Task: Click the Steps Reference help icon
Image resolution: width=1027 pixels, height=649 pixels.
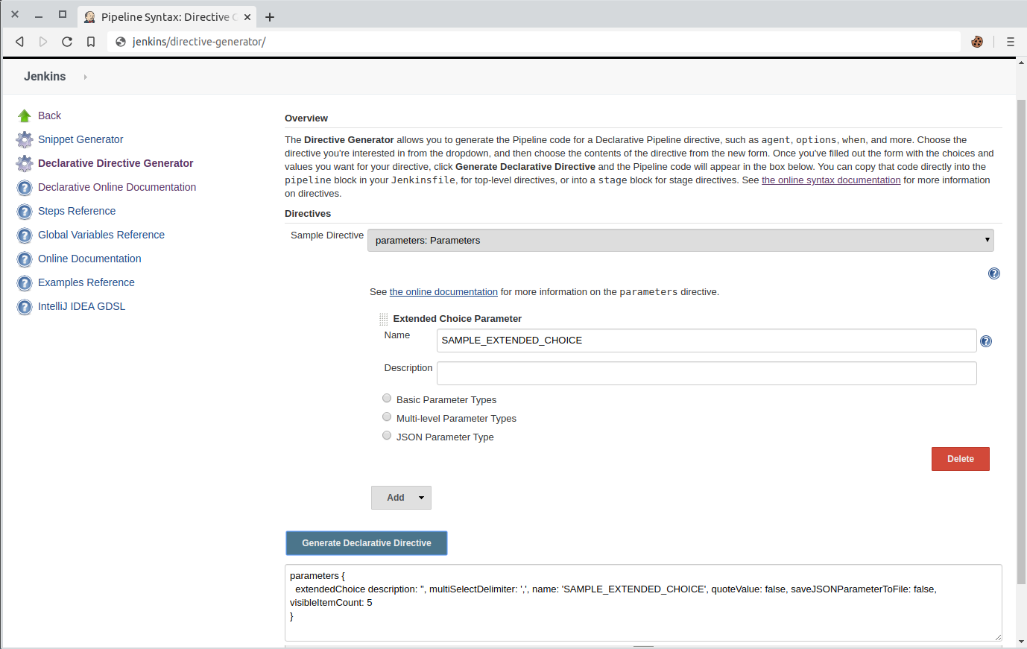Action: point(25,212)
